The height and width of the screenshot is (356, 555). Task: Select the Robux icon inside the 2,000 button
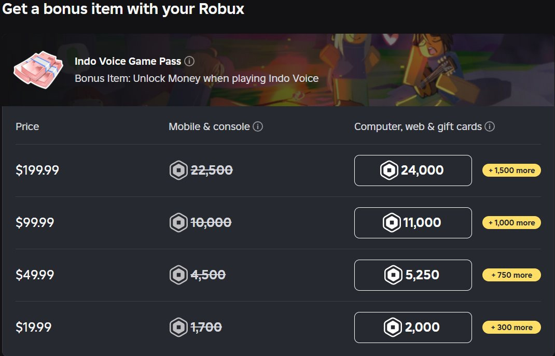click(393, 327)
